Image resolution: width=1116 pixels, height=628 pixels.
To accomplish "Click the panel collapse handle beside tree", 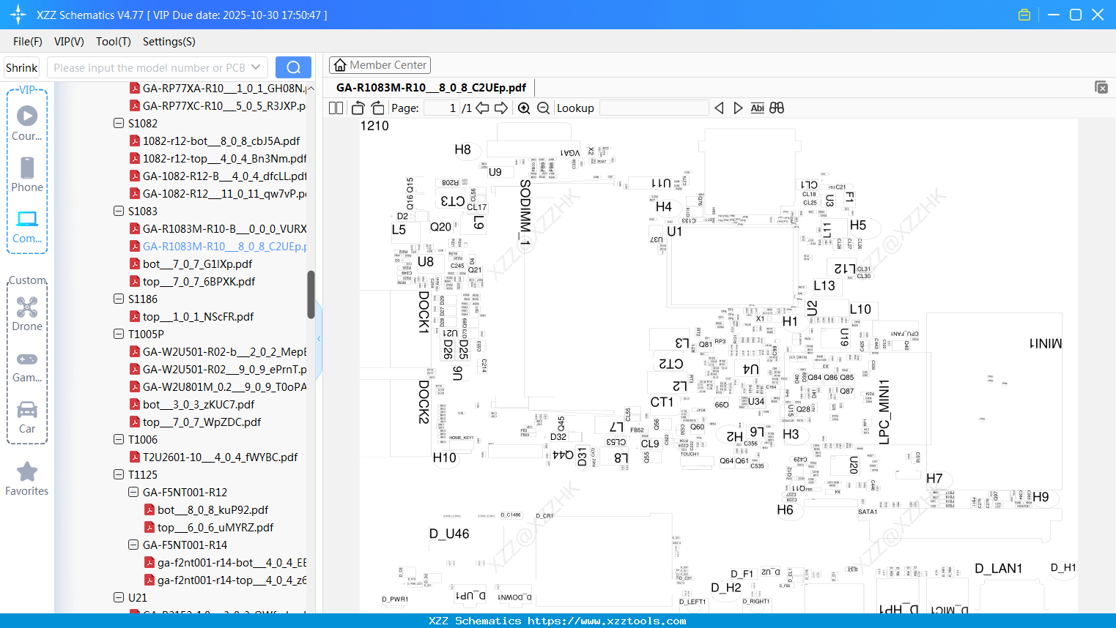I will tap(319, 338).
